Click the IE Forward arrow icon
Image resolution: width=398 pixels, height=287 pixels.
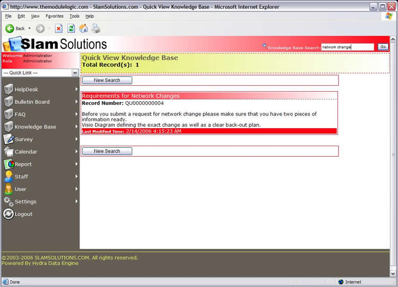[40, 29]
